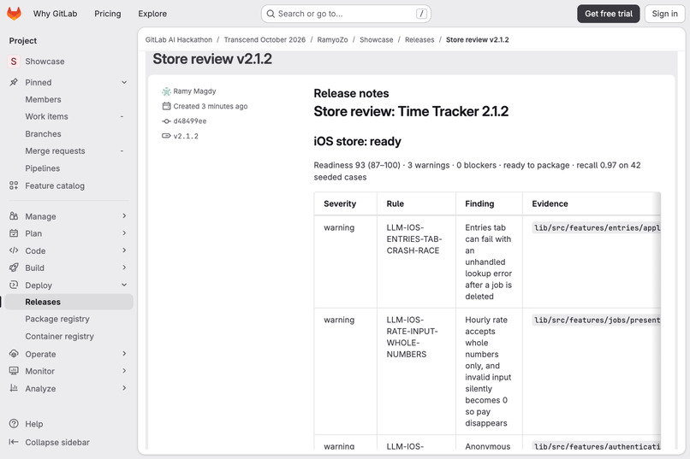
Task: Click the Help question mark icon
Action: pyautogui.click(x=14, y=424)
